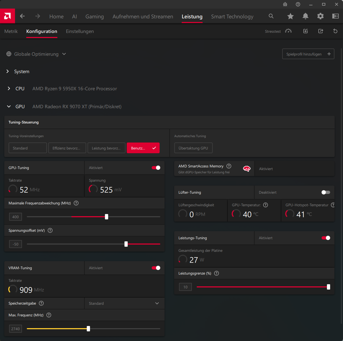Open the help question mark in title bar
Viewport: 343px width, 341px height.
coord(298,4)
